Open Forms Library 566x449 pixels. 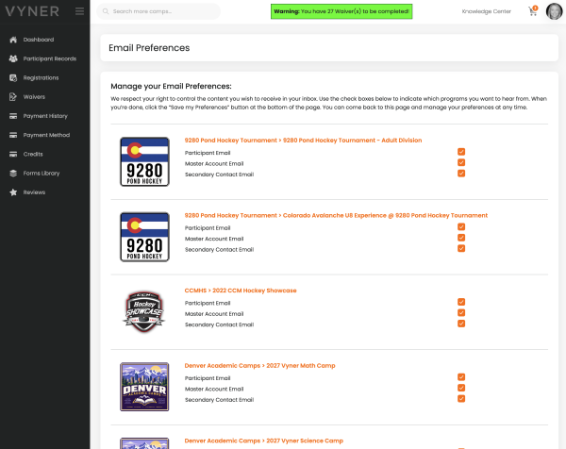[x=42, y=174]
